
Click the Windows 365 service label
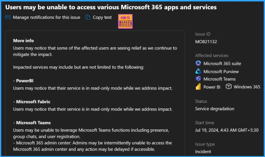247,87
